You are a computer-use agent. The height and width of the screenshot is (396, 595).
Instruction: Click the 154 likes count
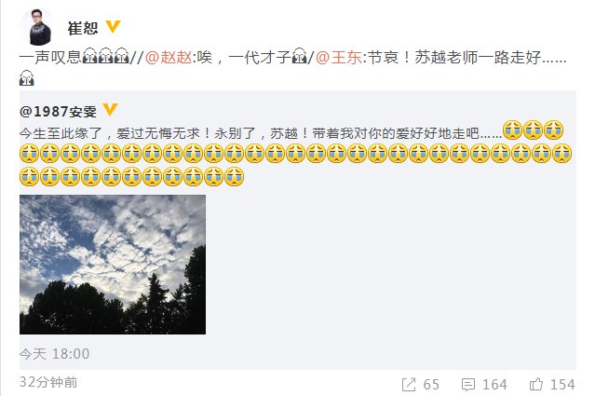pyautogui.click(x=562, y=385)
